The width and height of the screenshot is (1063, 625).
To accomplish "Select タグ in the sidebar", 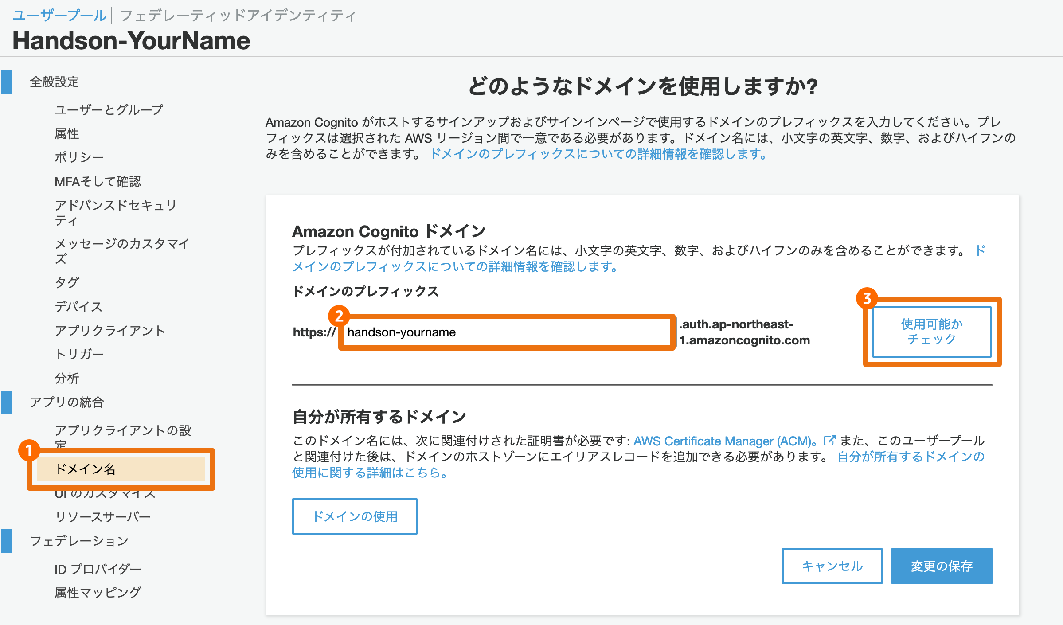I will click(x=67, y=282).
